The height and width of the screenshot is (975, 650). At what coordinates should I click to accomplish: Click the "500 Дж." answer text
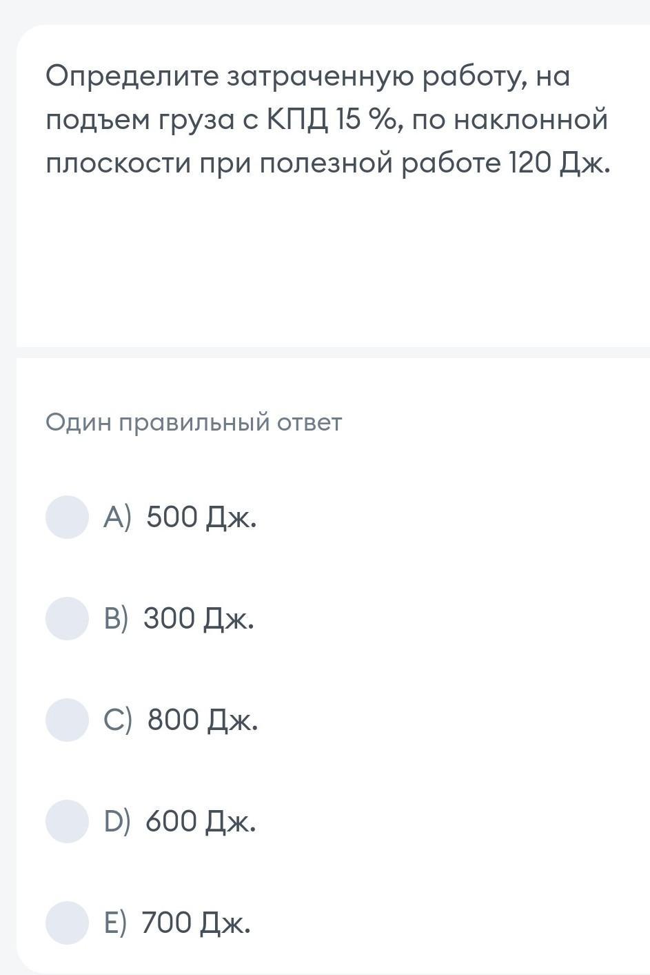coord(201,517)
